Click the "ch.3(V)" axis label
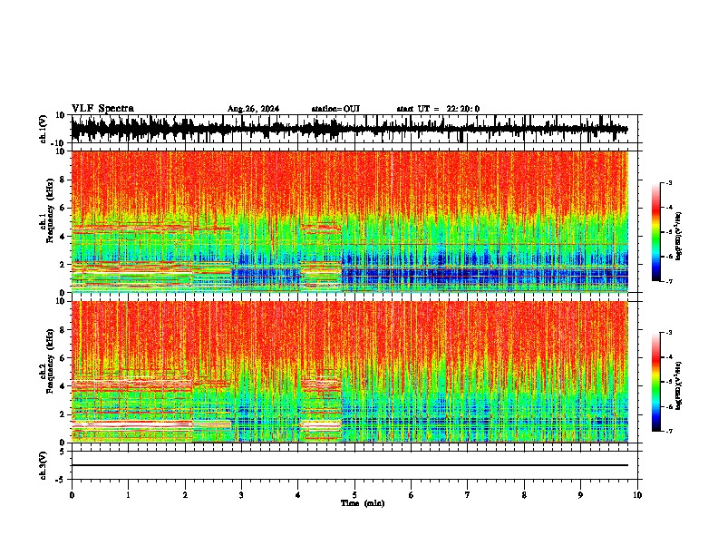The width and height of the screenshot is (718, 555). 44,465
